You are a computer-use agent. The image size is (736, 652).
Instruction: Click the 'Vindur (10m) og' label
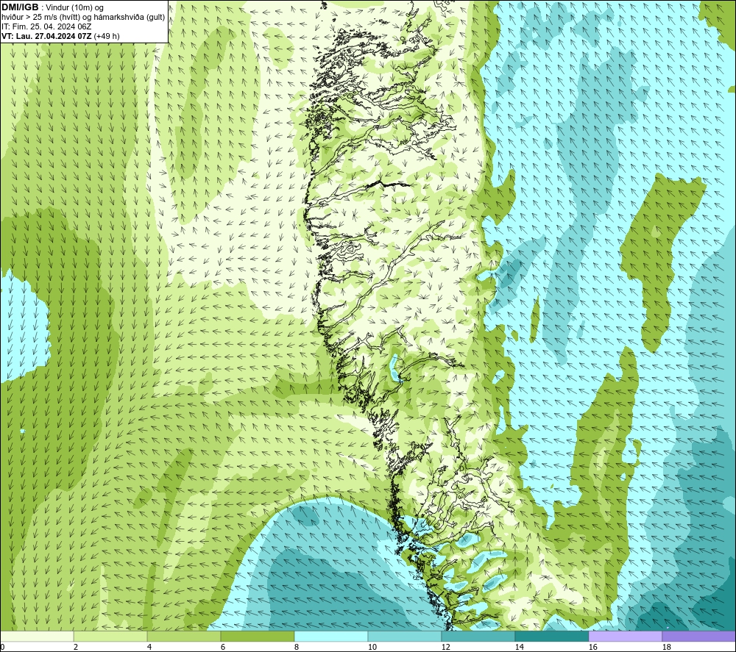pos(74,8)
